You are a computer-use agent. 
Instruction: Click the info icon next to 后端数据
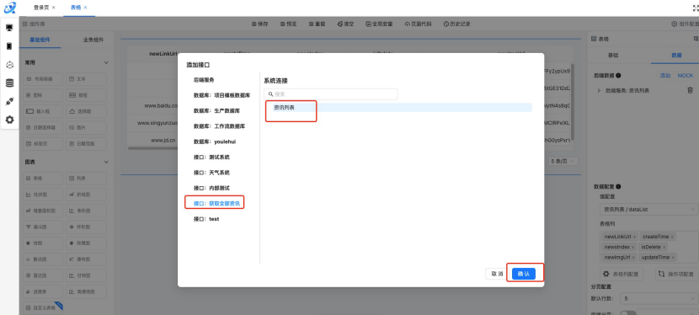click(x=618, y=76)
